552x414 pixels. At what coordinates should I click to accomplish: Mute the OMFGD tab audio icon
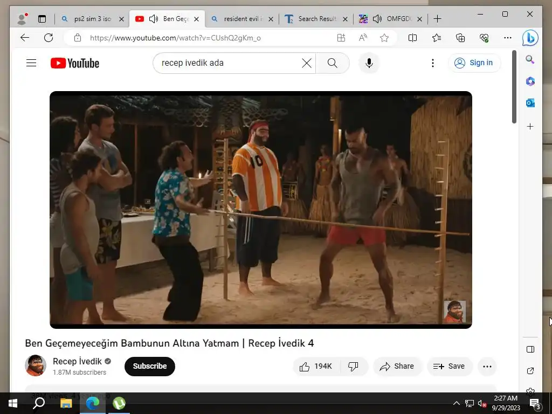tap(377, 19)
